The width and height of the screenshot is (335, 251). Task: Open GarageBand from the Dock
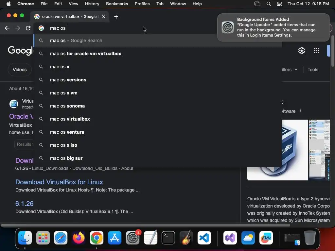tap(186, 238)
